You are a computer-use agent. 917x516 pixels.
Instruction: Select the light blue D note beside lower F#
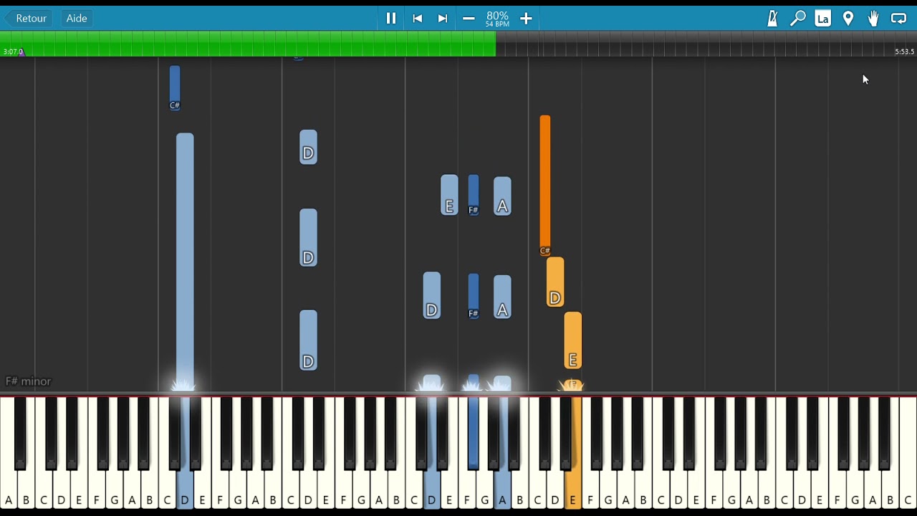click(x=432, y=295)
